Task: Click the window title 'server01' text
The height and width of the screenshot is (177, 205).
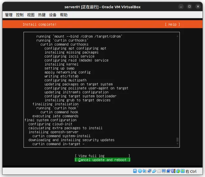Action: pyautogui.click(x=72, y=7)
